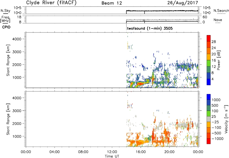
Task: Click the "4000" range tick on the power panel
Action: tap(17, 39)
